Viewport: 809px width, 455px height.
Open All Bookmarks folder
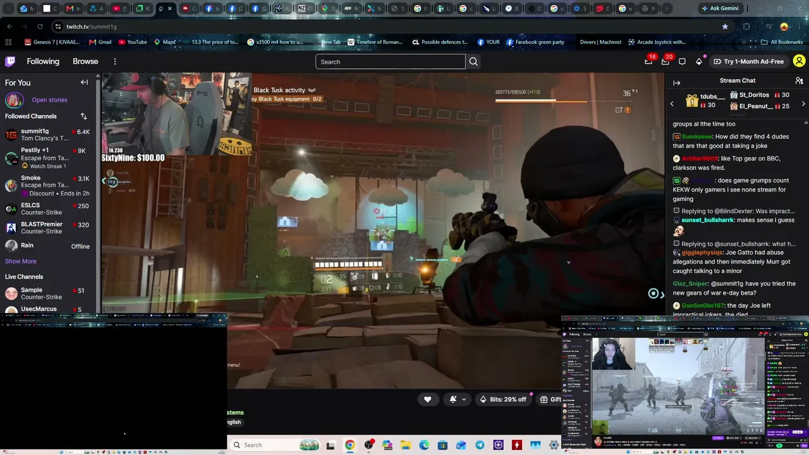coord(782,42)
